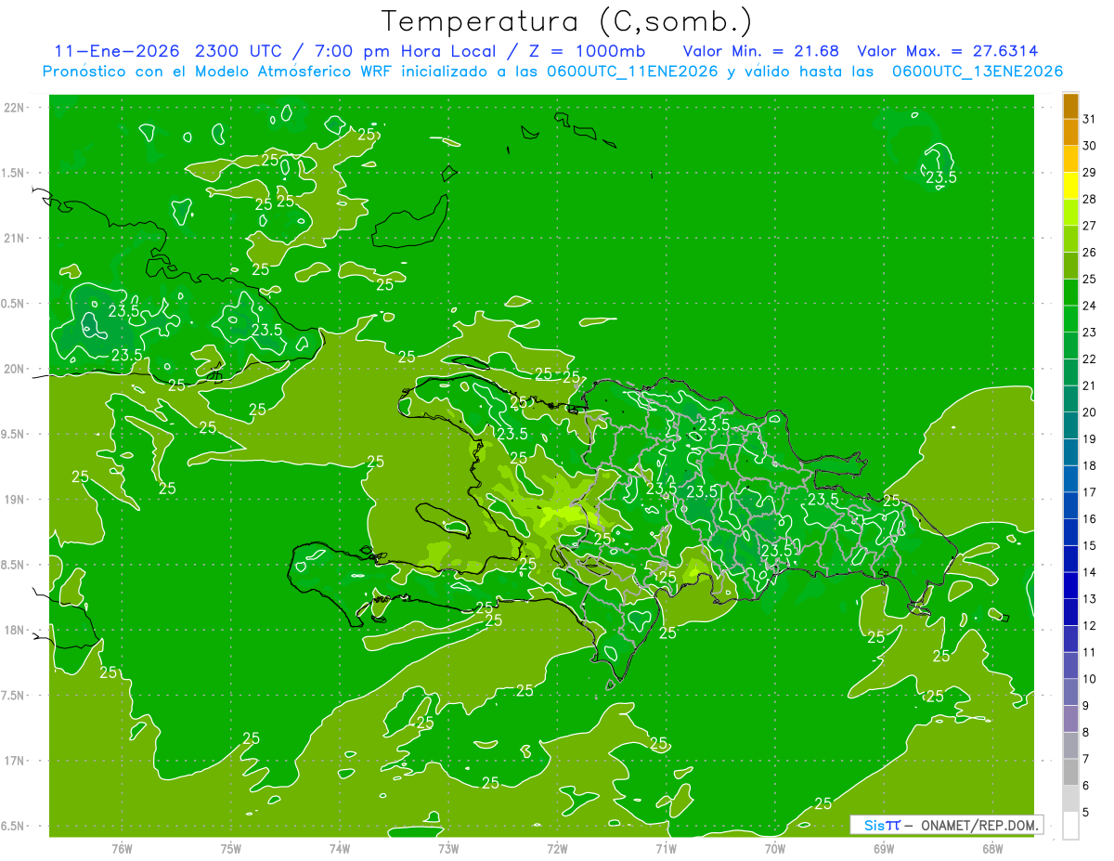Click the colorbar label '27'
The height and width of the screenshot is (861, 1114).
pyautogui.click(x=1090, y=226)
